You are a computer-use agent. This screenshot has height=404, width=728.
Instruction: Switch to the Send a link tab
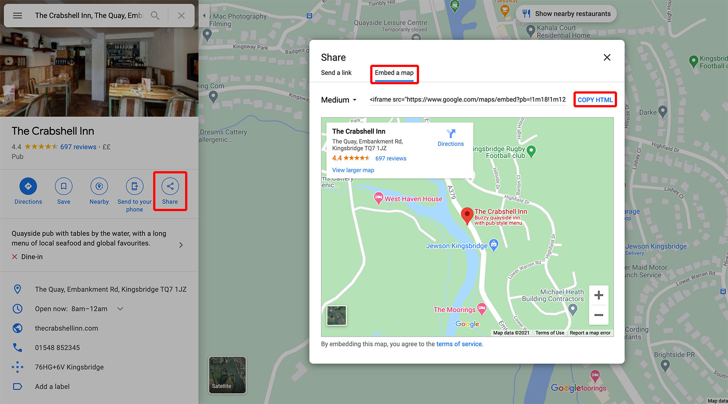[x=336, y=72]
